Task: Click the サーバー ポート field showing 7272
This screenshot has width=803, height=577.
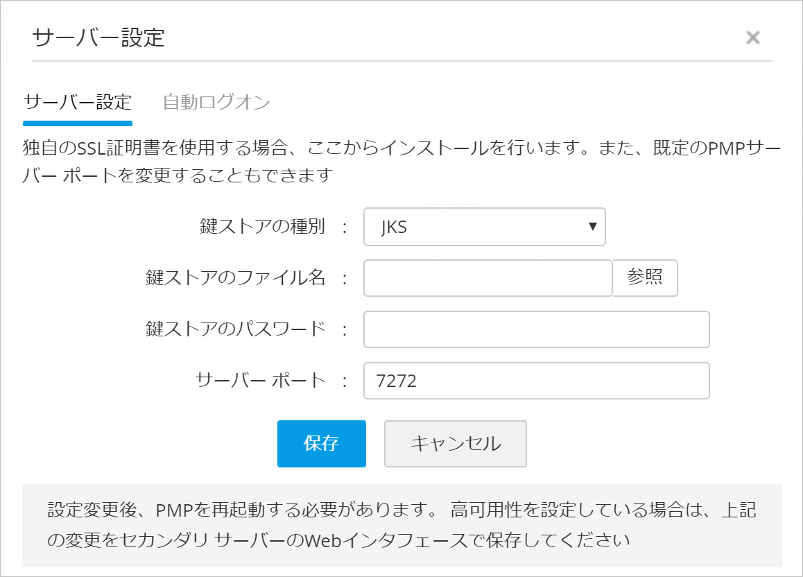Action: (536, 381)
